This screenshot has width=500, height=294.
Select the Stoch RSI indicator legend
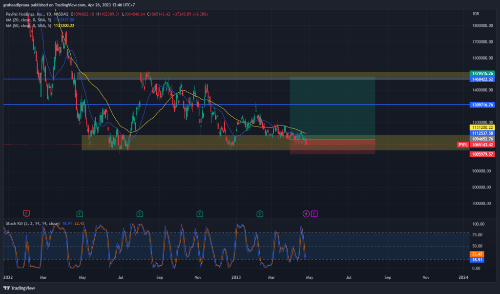coord(33,223)
